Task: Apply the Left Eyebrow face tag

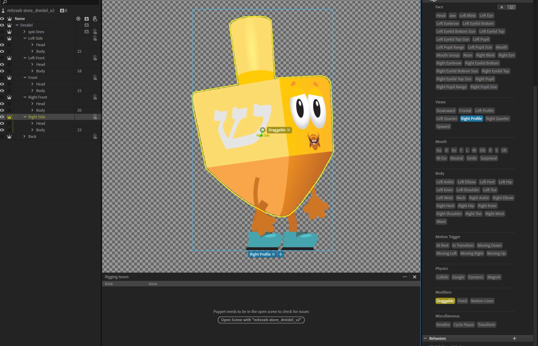Action: click(x=447, y=23)
